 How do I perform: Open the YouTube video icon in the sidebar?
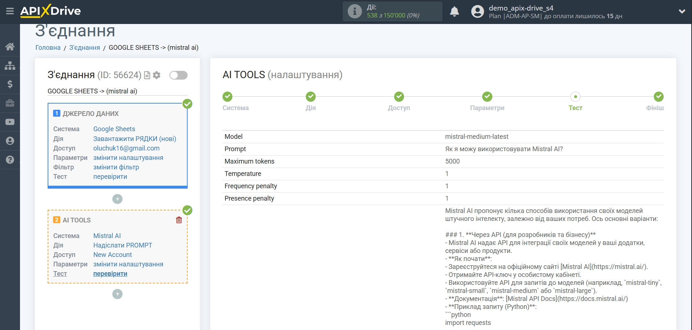click(10, 122)
